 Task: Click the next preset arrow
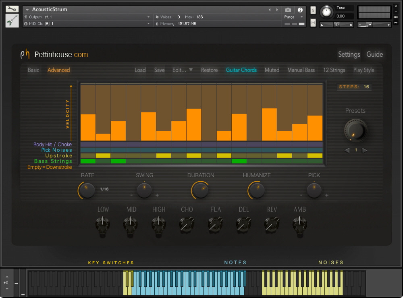pyautogui.click(x=365, y=150)
